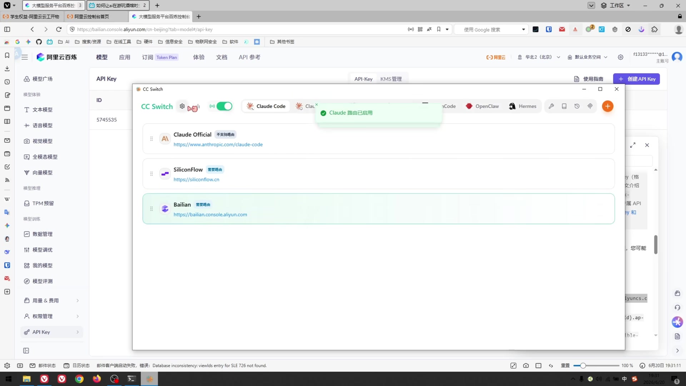Open the bookmark dropdown arrow in address bar

[447, 29]
